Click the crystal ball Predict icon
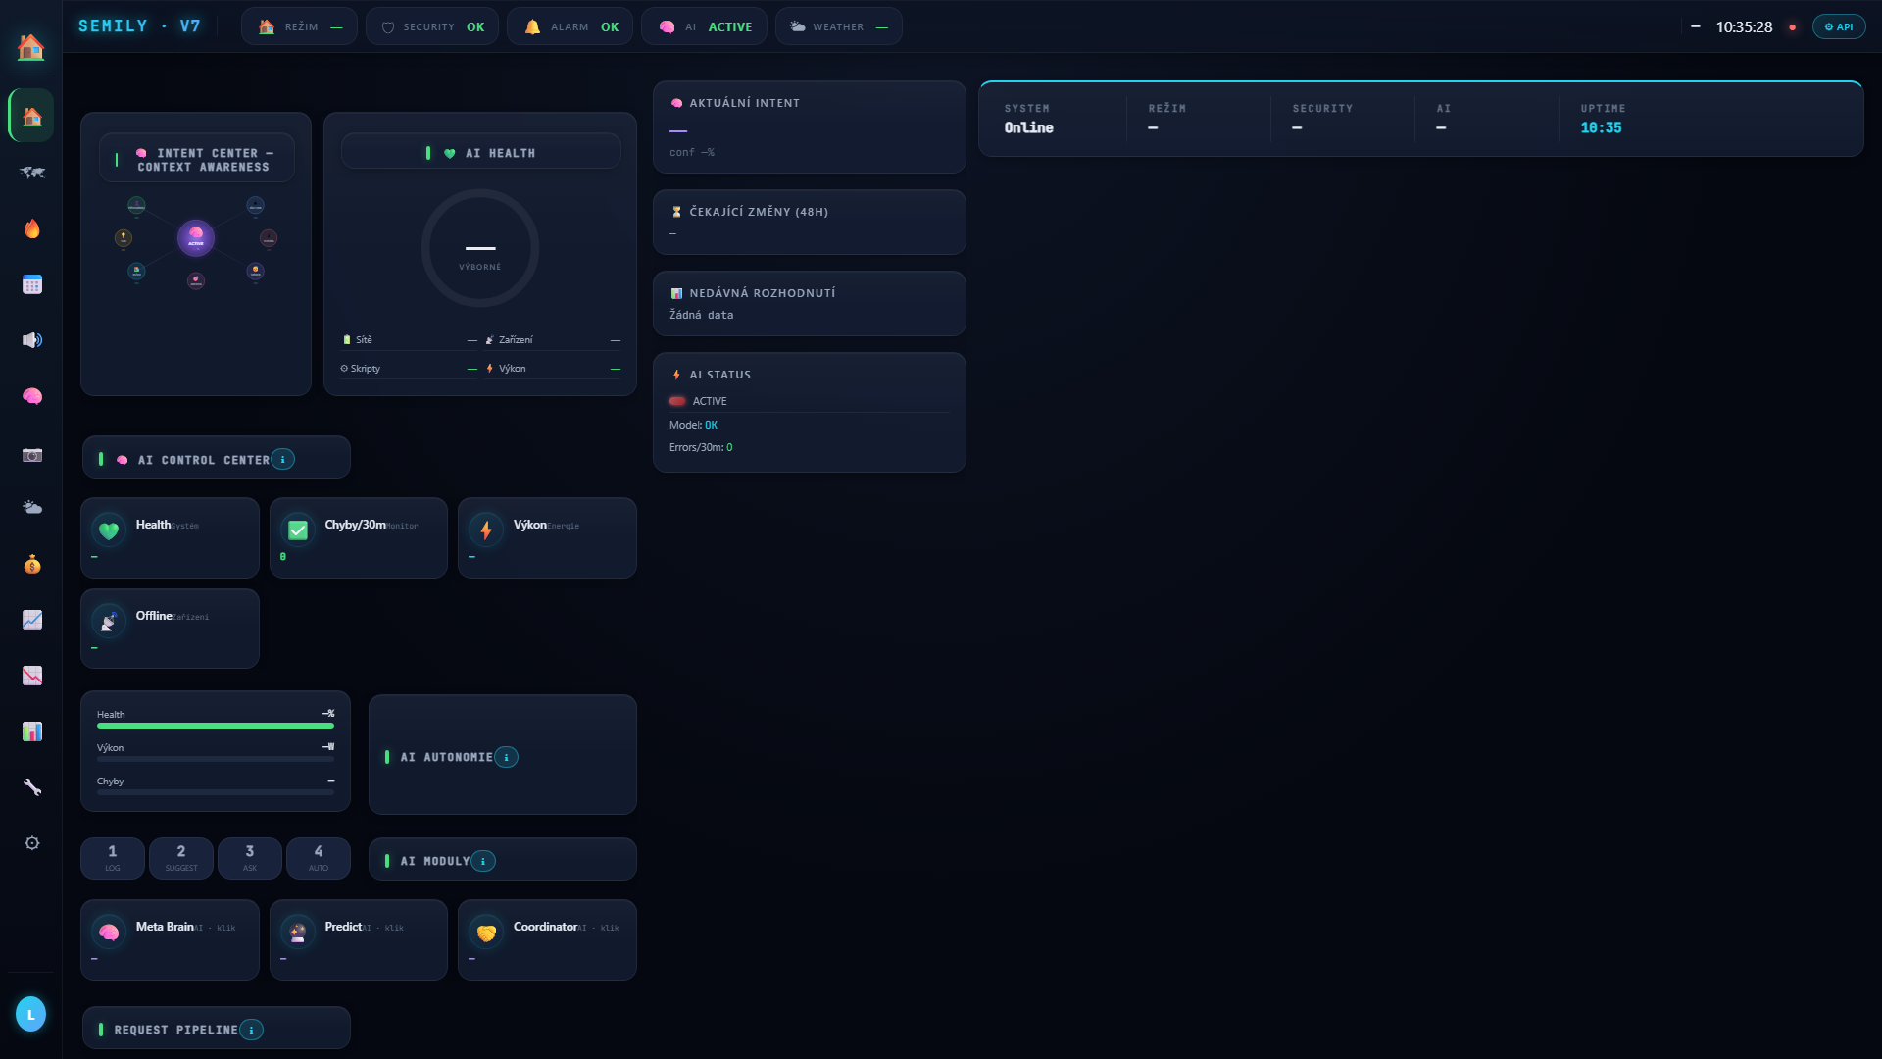The width and height of the screenshot is (1882, 1059). click(x=298, y=933)
